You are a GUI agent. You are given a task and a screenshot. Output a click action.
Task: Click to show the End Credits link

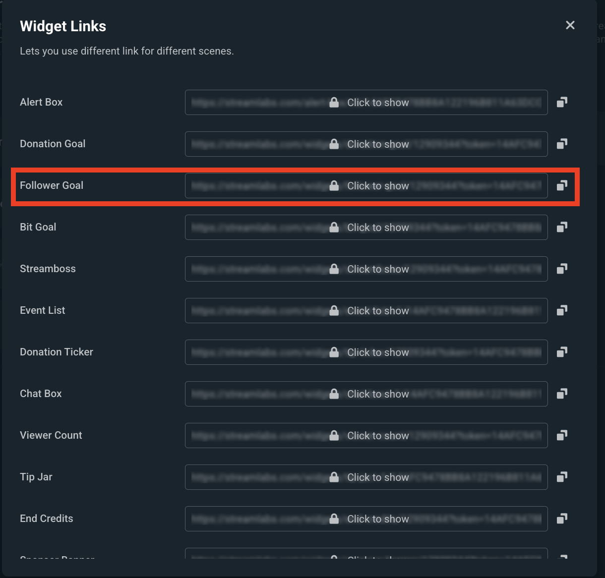pos(377,519)
